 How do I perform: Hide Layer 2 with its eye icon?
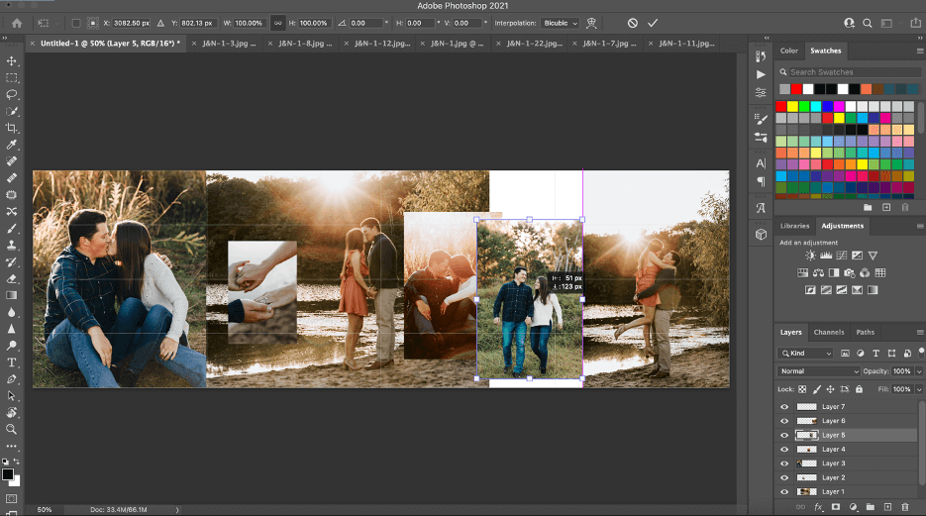click(784, 477)
